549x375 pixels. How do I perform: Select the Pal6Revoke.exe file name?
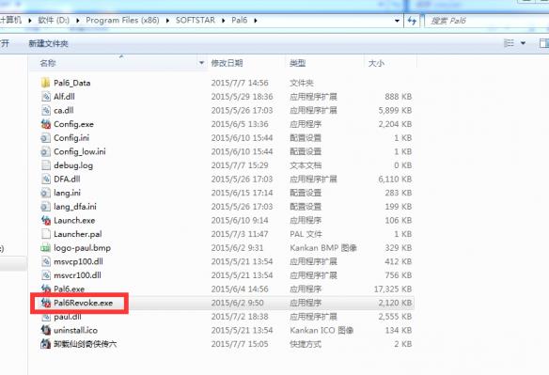pos(84,303)
